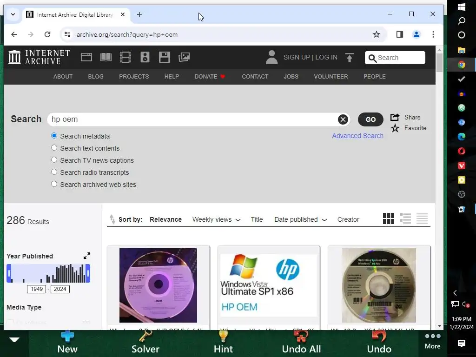Image resolution: width=476 pixels, height=357 pixels.
Task: Click the right year range slider handle
Action: coord(88,273)
